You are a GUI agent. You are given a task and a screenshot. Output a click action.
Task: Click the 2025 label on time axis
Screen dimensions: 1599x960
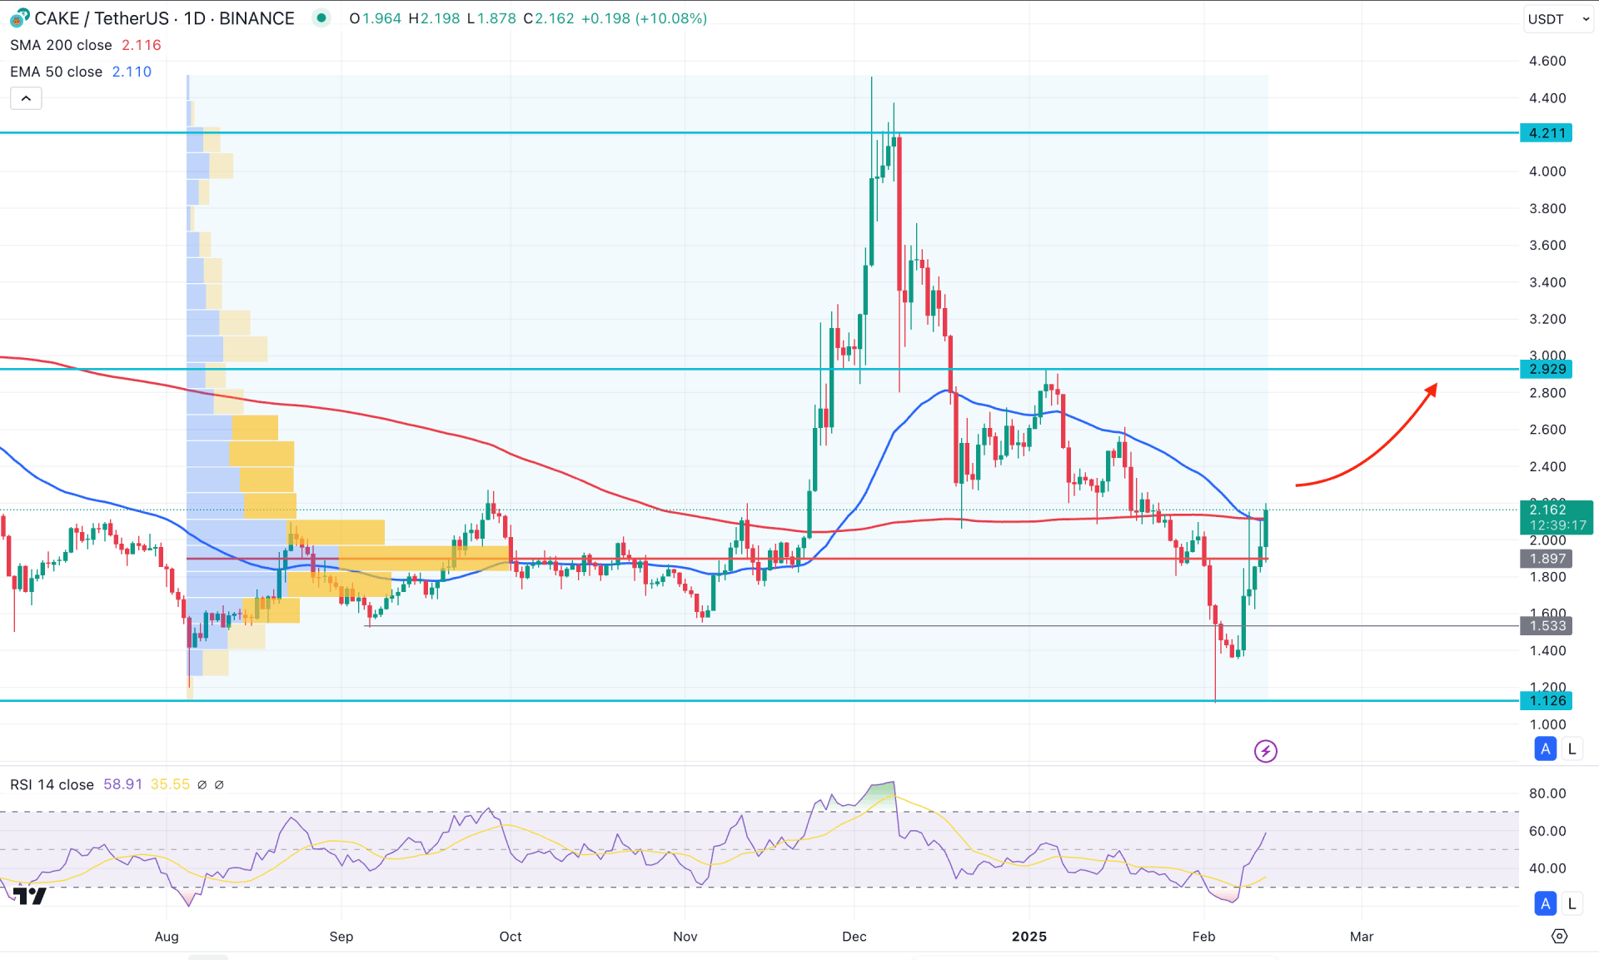point(1029,937)
